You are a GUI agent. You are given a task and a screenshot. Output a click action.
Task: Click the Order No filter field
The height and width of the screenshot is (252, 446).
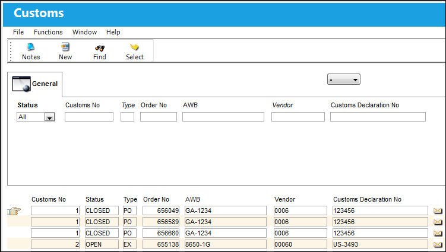point(159,117)
